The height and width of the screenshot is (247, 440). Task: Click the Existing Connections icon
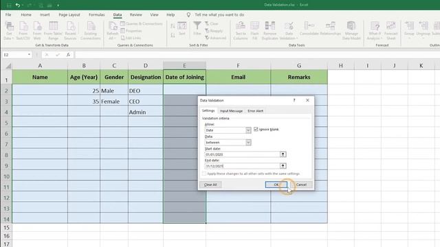[90, 30]
